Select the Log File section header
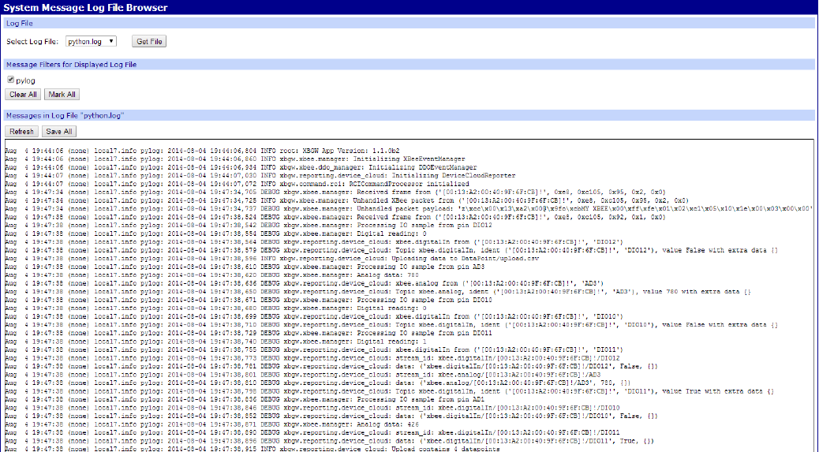This screenshot has width=819, height=452. [x=409, y=24]
